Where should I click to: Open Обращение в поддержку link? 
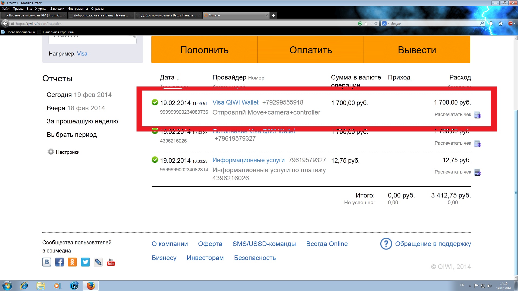[433, 244]
